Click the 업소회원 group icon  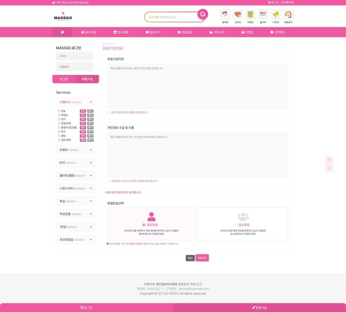(243, 217)
